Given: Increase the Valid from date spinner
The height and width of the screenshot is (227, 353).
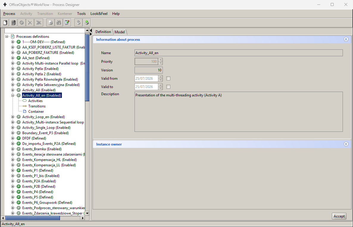Looking at the screenshot, I should (160, 77).
